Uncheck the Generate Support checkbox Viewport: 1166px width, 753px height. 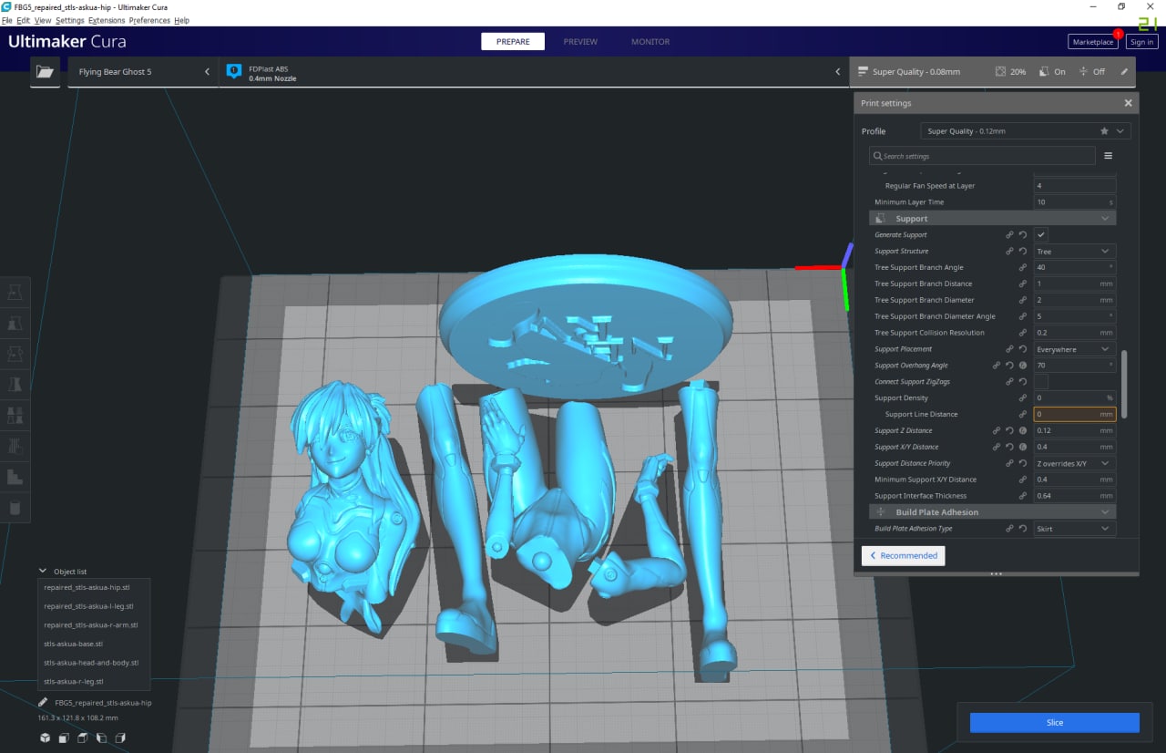(x=1041, y=235)
